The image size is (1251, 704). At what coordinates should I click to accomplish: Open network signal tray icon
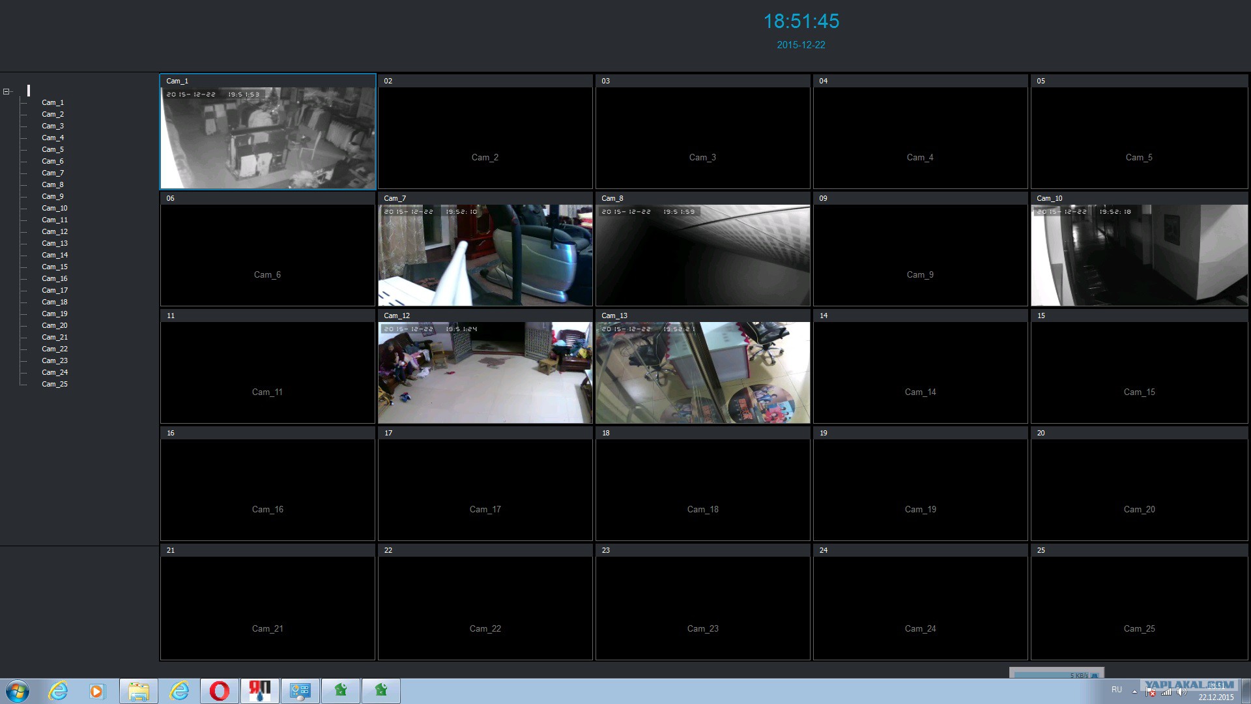point(1166,692)
